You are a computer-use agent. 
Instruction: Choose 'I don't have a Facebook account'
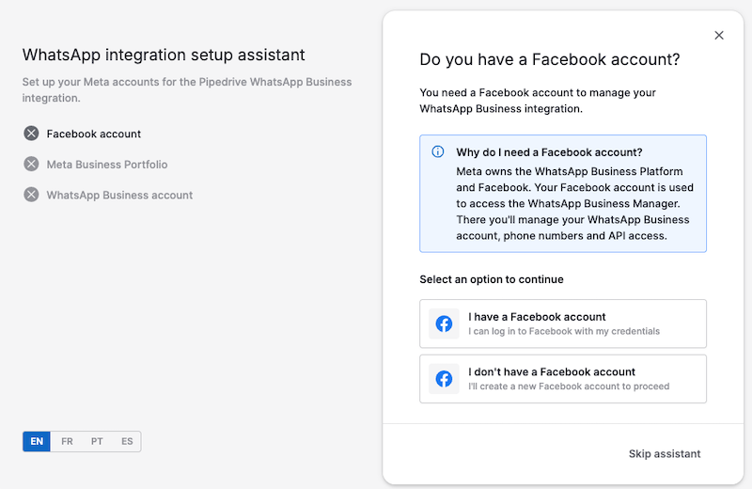[x=562, y=379]
